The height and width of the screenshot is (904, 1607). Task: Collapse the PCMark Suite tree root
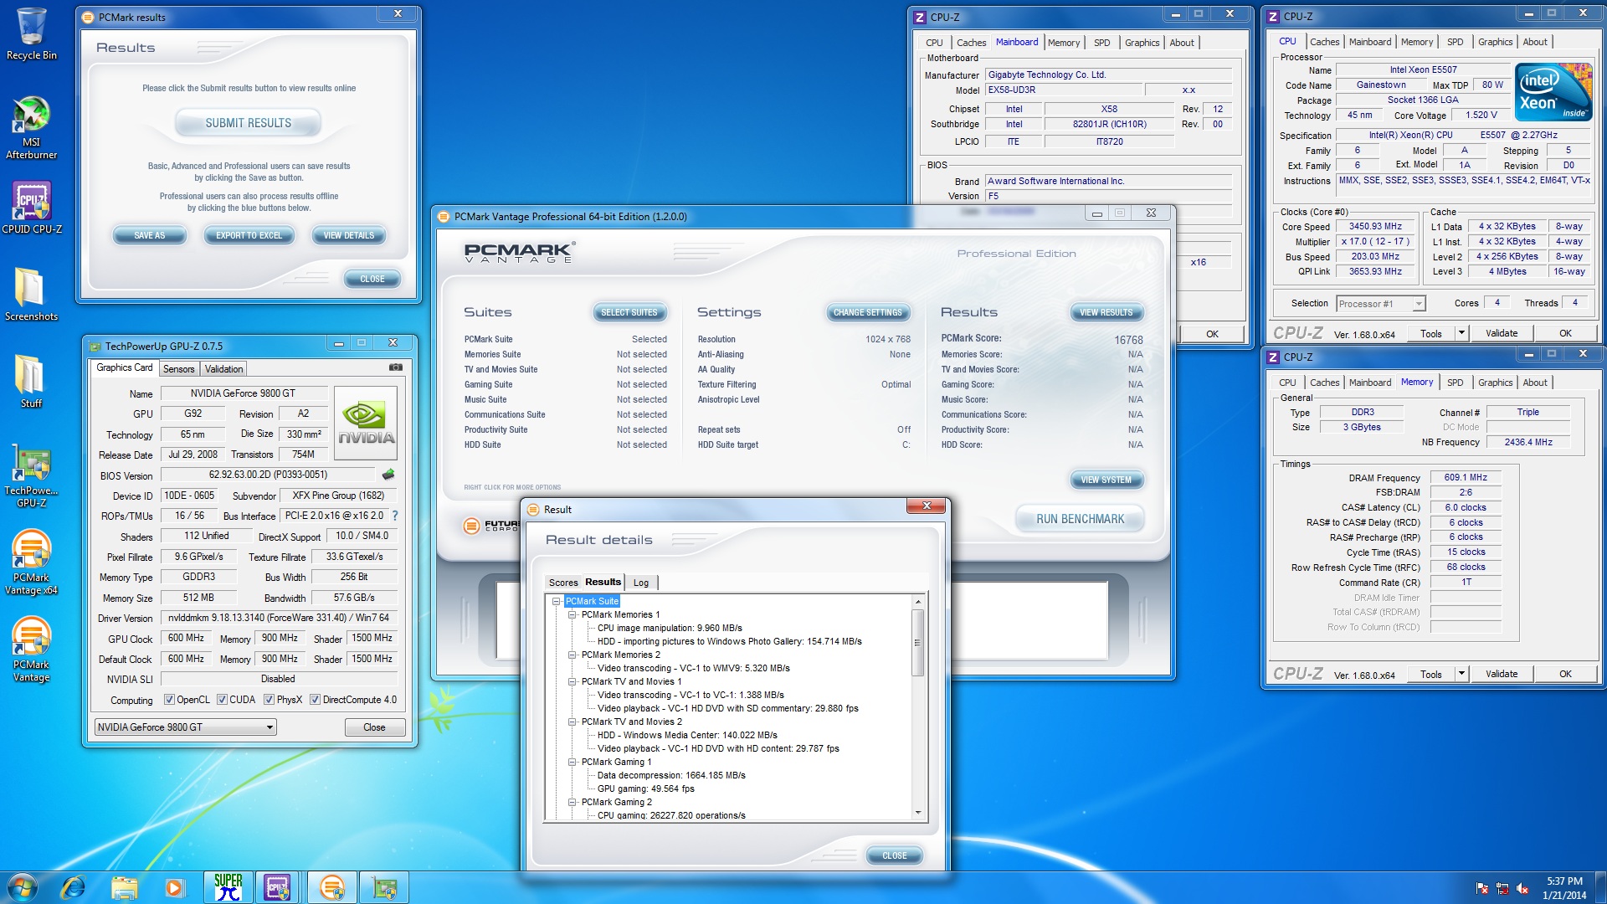[x=556, y=601]
